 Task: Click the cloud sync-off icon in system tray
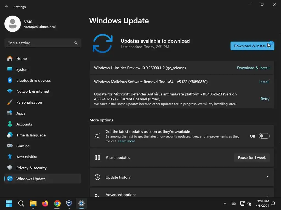pyautogui.click(x=234, y=203)
